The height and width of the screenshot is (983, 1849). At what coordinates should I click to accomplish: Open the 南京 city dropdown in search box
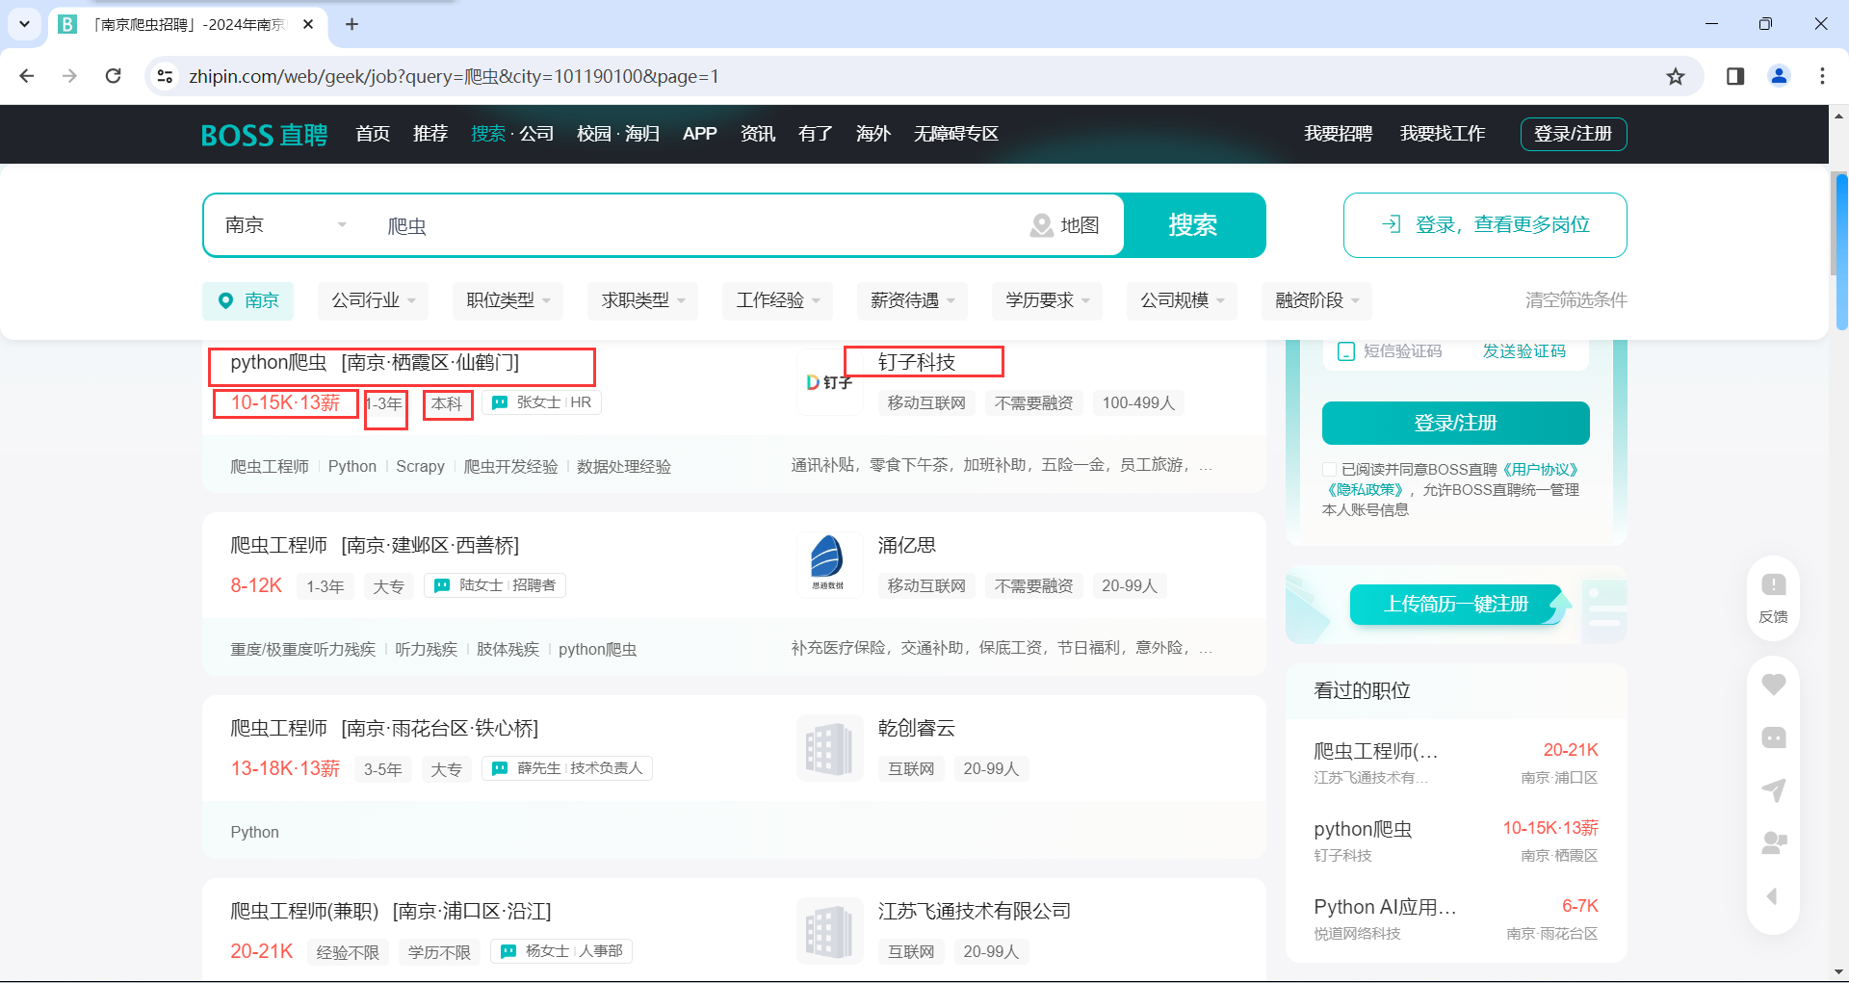pos(285,225)
